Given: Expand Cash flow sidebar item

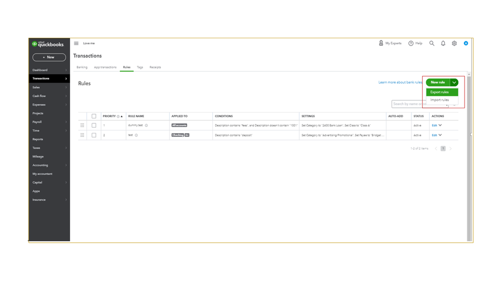Looking at the screenshot, I should pyautogui.click(x=49, y=96).
